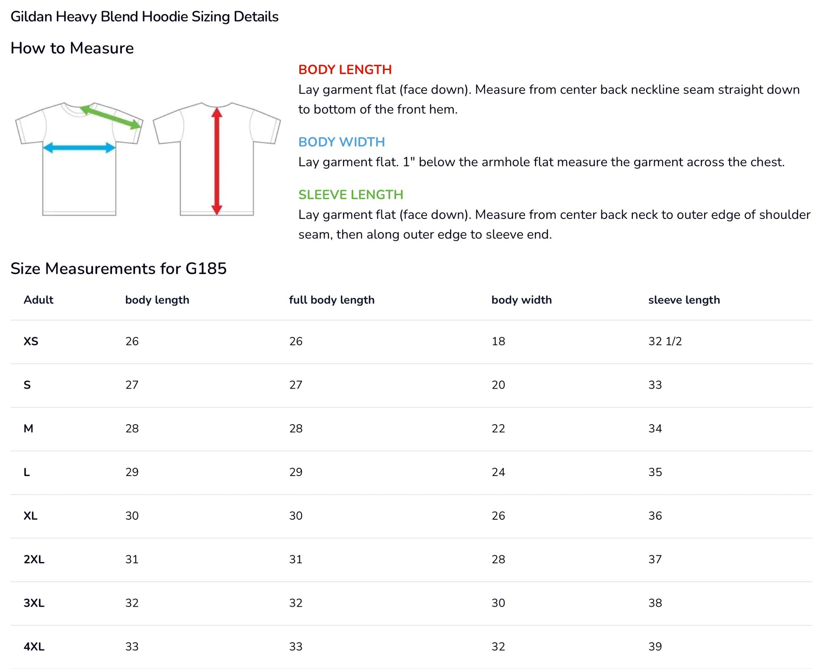Click the blue BODY WIDTH heading
The height and width of the screenshot is (669, 826).
[341, 142]
